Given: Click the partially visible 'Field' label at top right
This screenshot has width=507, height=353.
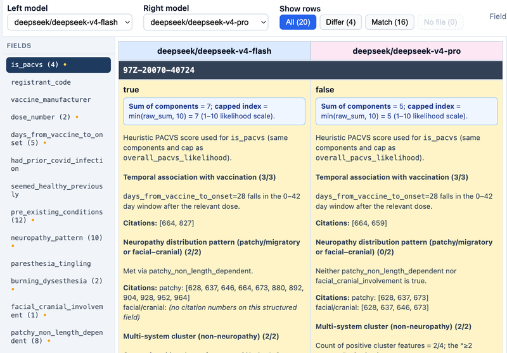Looking at the screenshot, I should coord(498,16).
